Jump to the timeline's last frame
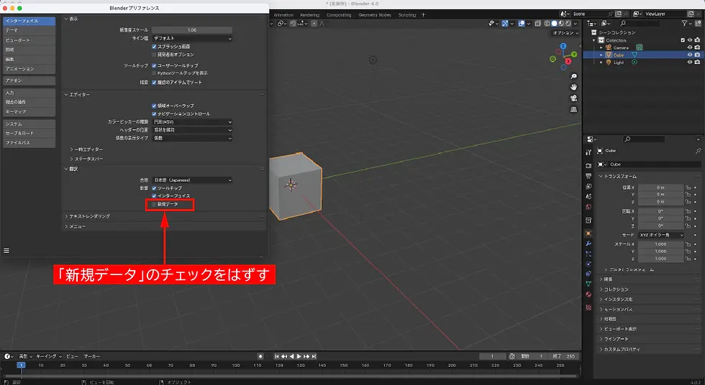Viewport: 705px width, 385px height. click(x=314, y=356)
